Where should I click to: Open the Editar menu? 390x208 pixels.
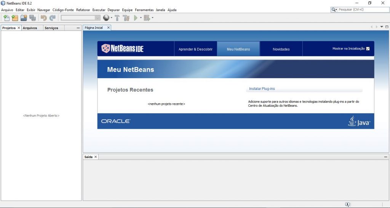pyautogui.click(x=20, y=10)
